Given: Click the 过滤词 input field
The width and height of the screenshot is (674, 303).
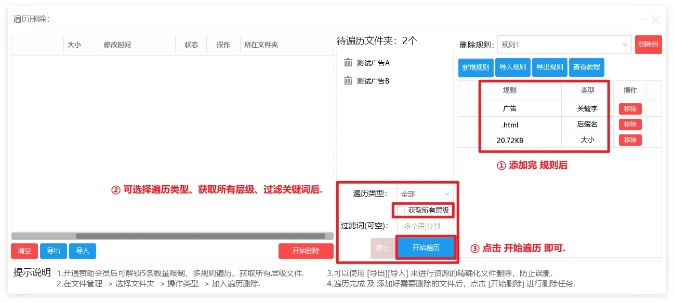Looking at the screenshot, I should [x=425, y=226].
